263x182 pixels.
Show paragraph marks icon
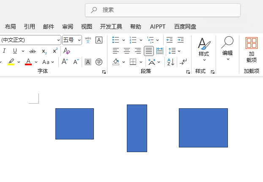[183, 62]
